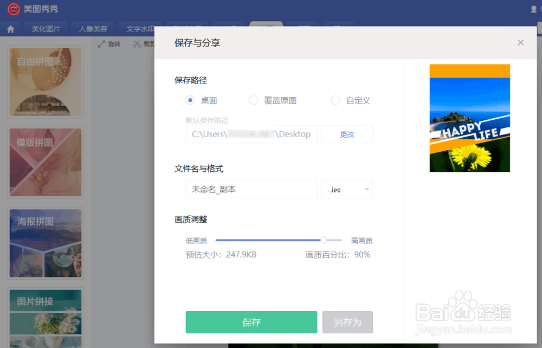The height and width of the screenshot is (348, 542).
Task: Choose 覆盖原图 to overwrite the original image
Action: (x=253, y=100)
